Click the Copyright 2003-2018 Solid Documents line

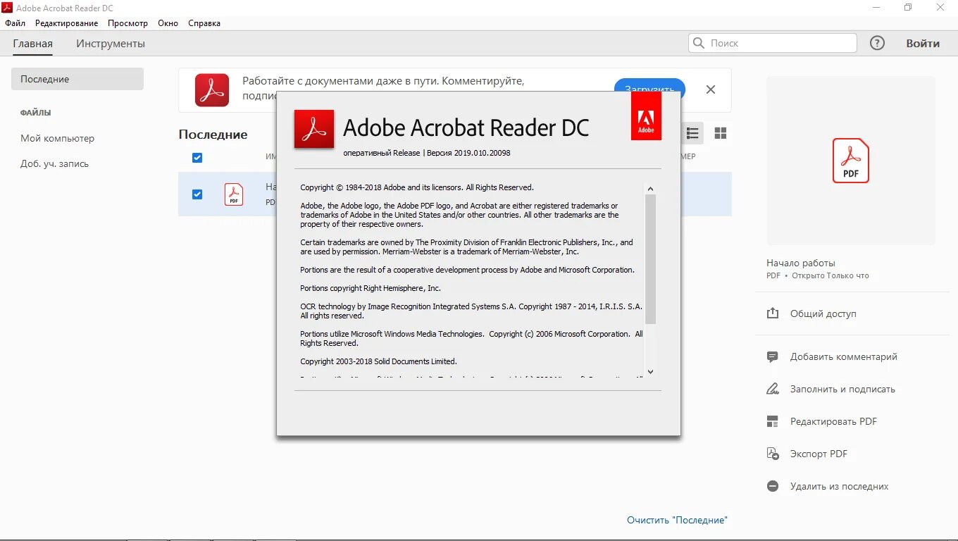378,361
